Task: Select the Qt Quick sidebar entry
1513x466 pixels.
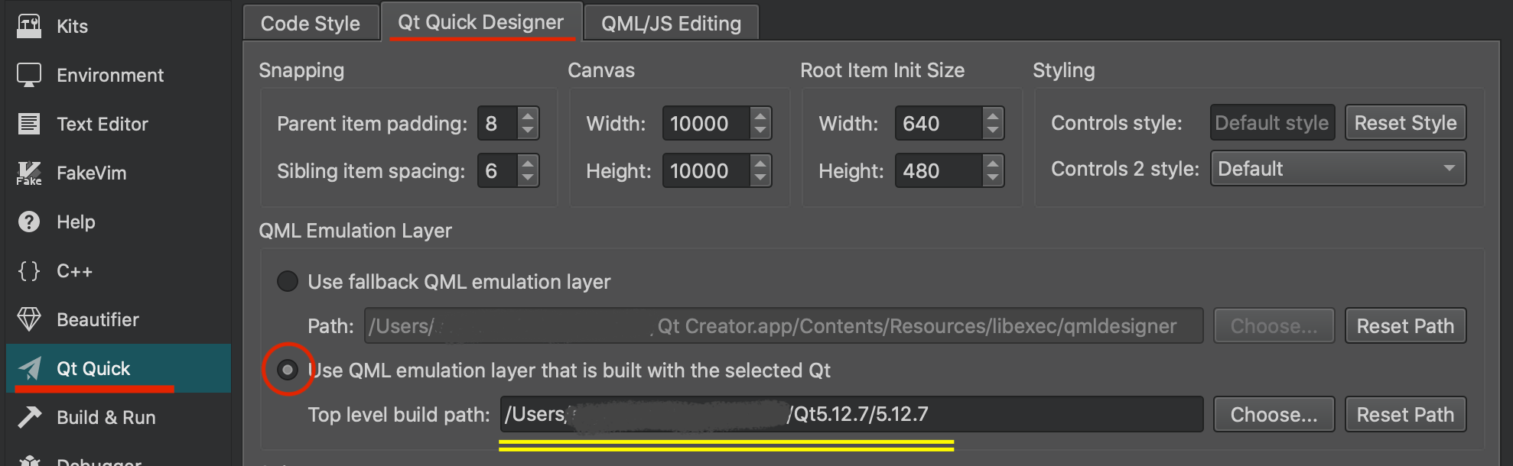Action: pos(93,368)
